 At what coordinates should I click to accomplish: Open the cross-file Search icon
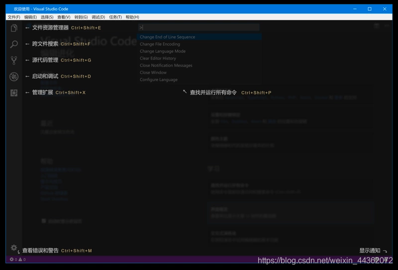tap(14, 44)
